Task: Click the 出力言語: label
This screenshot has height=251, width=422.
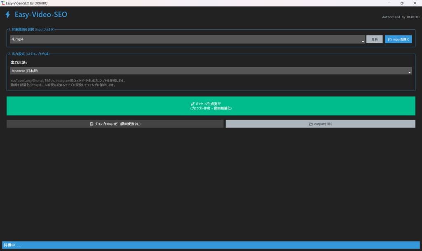Action: 19,63
